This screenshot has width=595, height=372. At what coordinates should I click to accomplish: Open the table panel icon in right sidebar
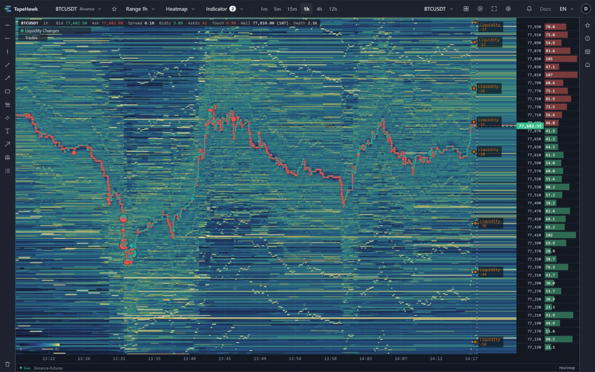click(x=587, y=52)
